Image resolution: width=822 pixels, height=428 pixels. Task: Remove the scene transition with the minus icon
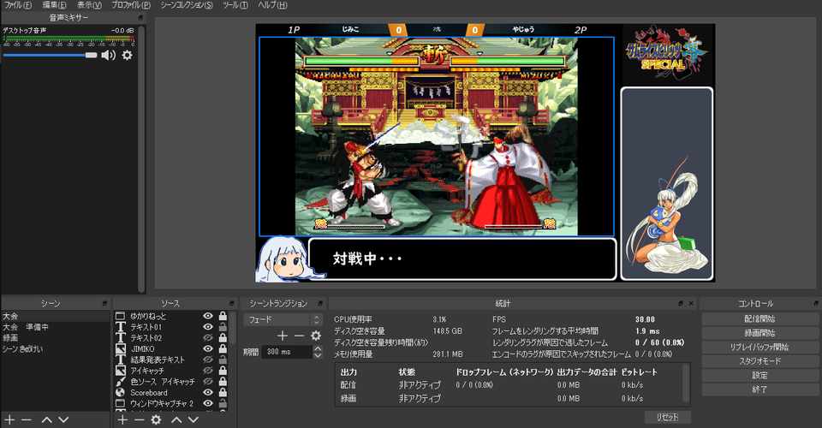(299, 336)
